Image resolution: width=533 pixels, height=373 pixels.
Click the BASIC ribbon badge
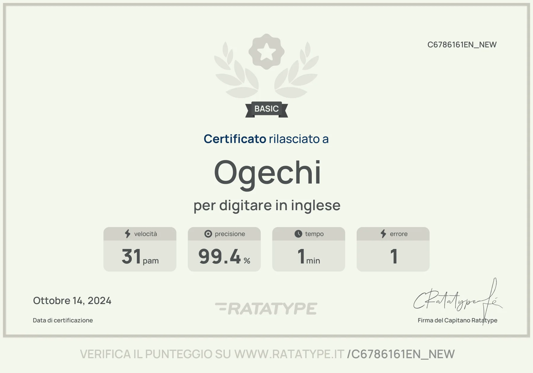[266, 109]
